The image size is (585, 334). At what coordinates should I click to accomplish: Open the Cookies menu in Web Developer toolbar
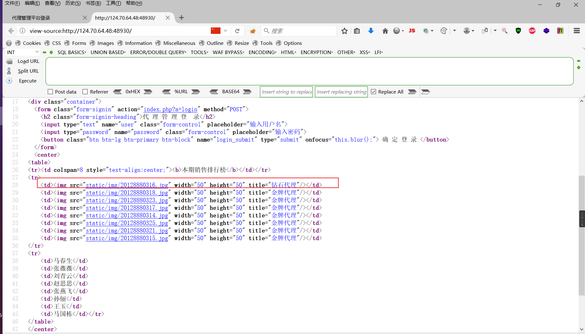pyautogui.click(x=32, y=43)
